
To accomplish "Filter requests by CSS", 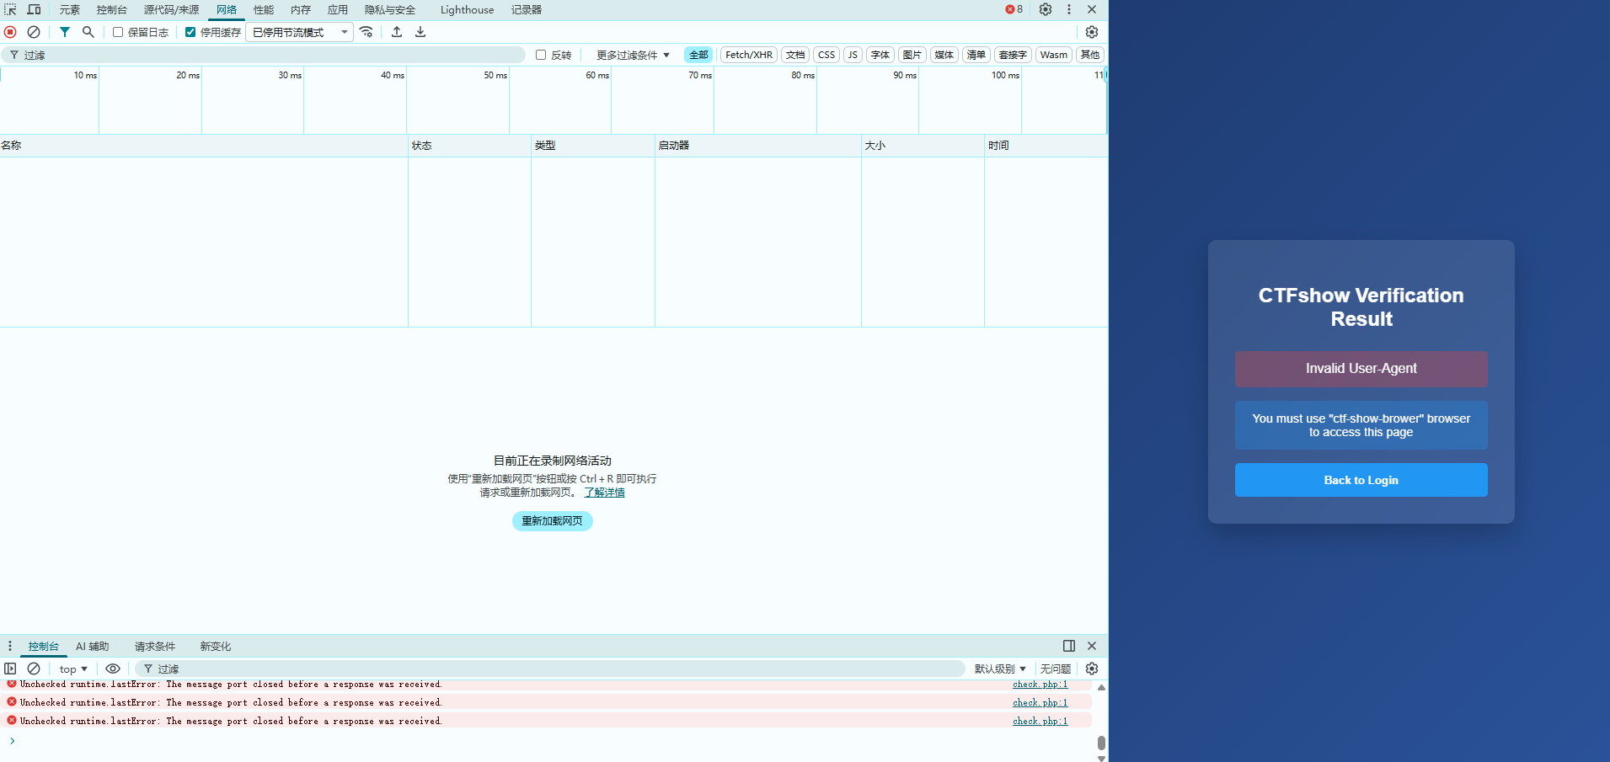I will [x=826, y=55].
